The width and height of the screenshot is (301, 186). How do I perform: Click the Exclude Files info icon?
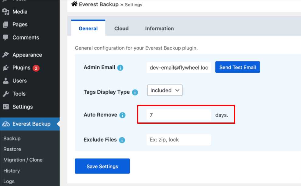122,140
